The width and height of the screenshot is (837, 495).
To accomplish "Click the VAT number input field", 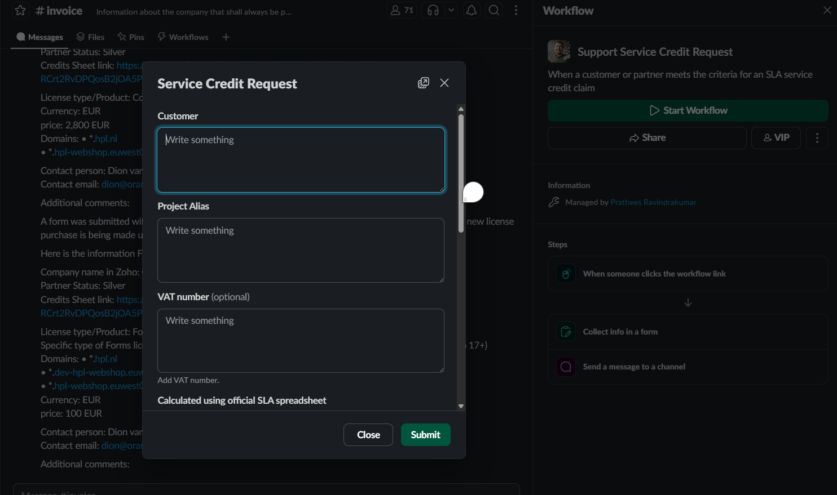I will [x=301, y=340].
